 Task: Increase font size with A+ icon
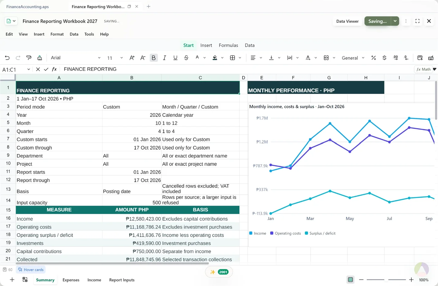coord(132,58)
